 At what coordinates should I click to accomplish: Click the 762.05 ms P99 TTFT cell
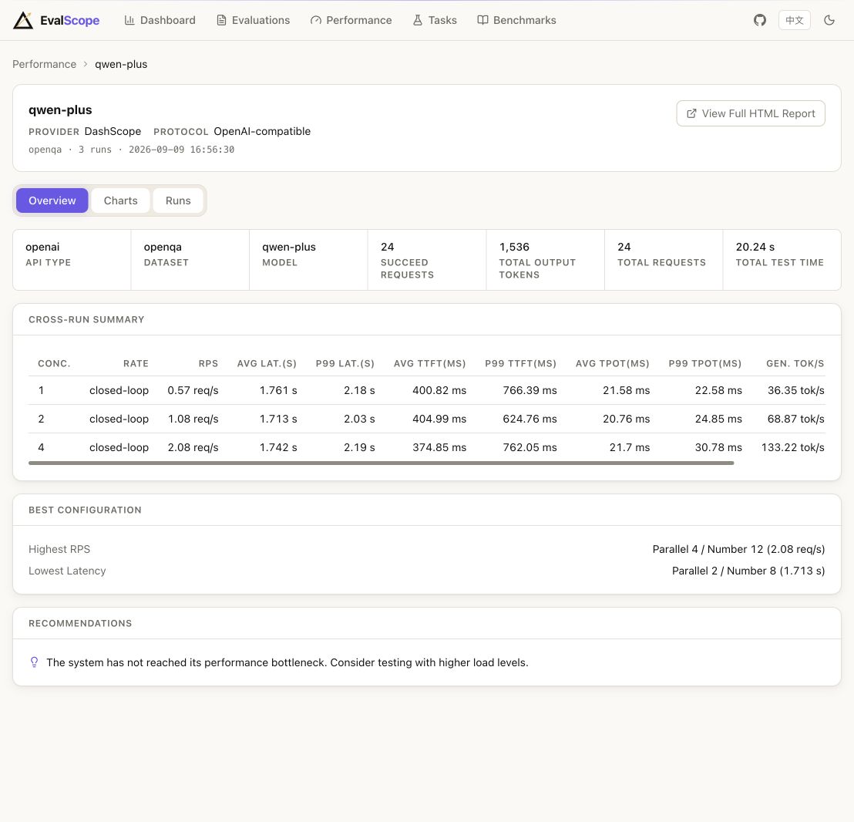(x=530, y=447)
